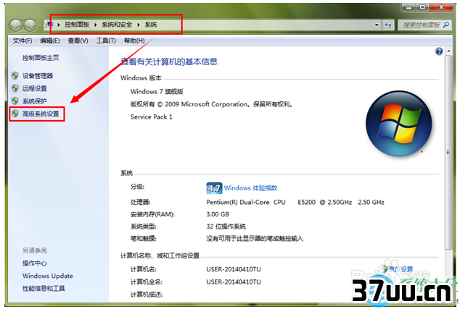The image size is (460, 309).
Task: Open Windows Update link in sidebar
Action: coord(48,276)
